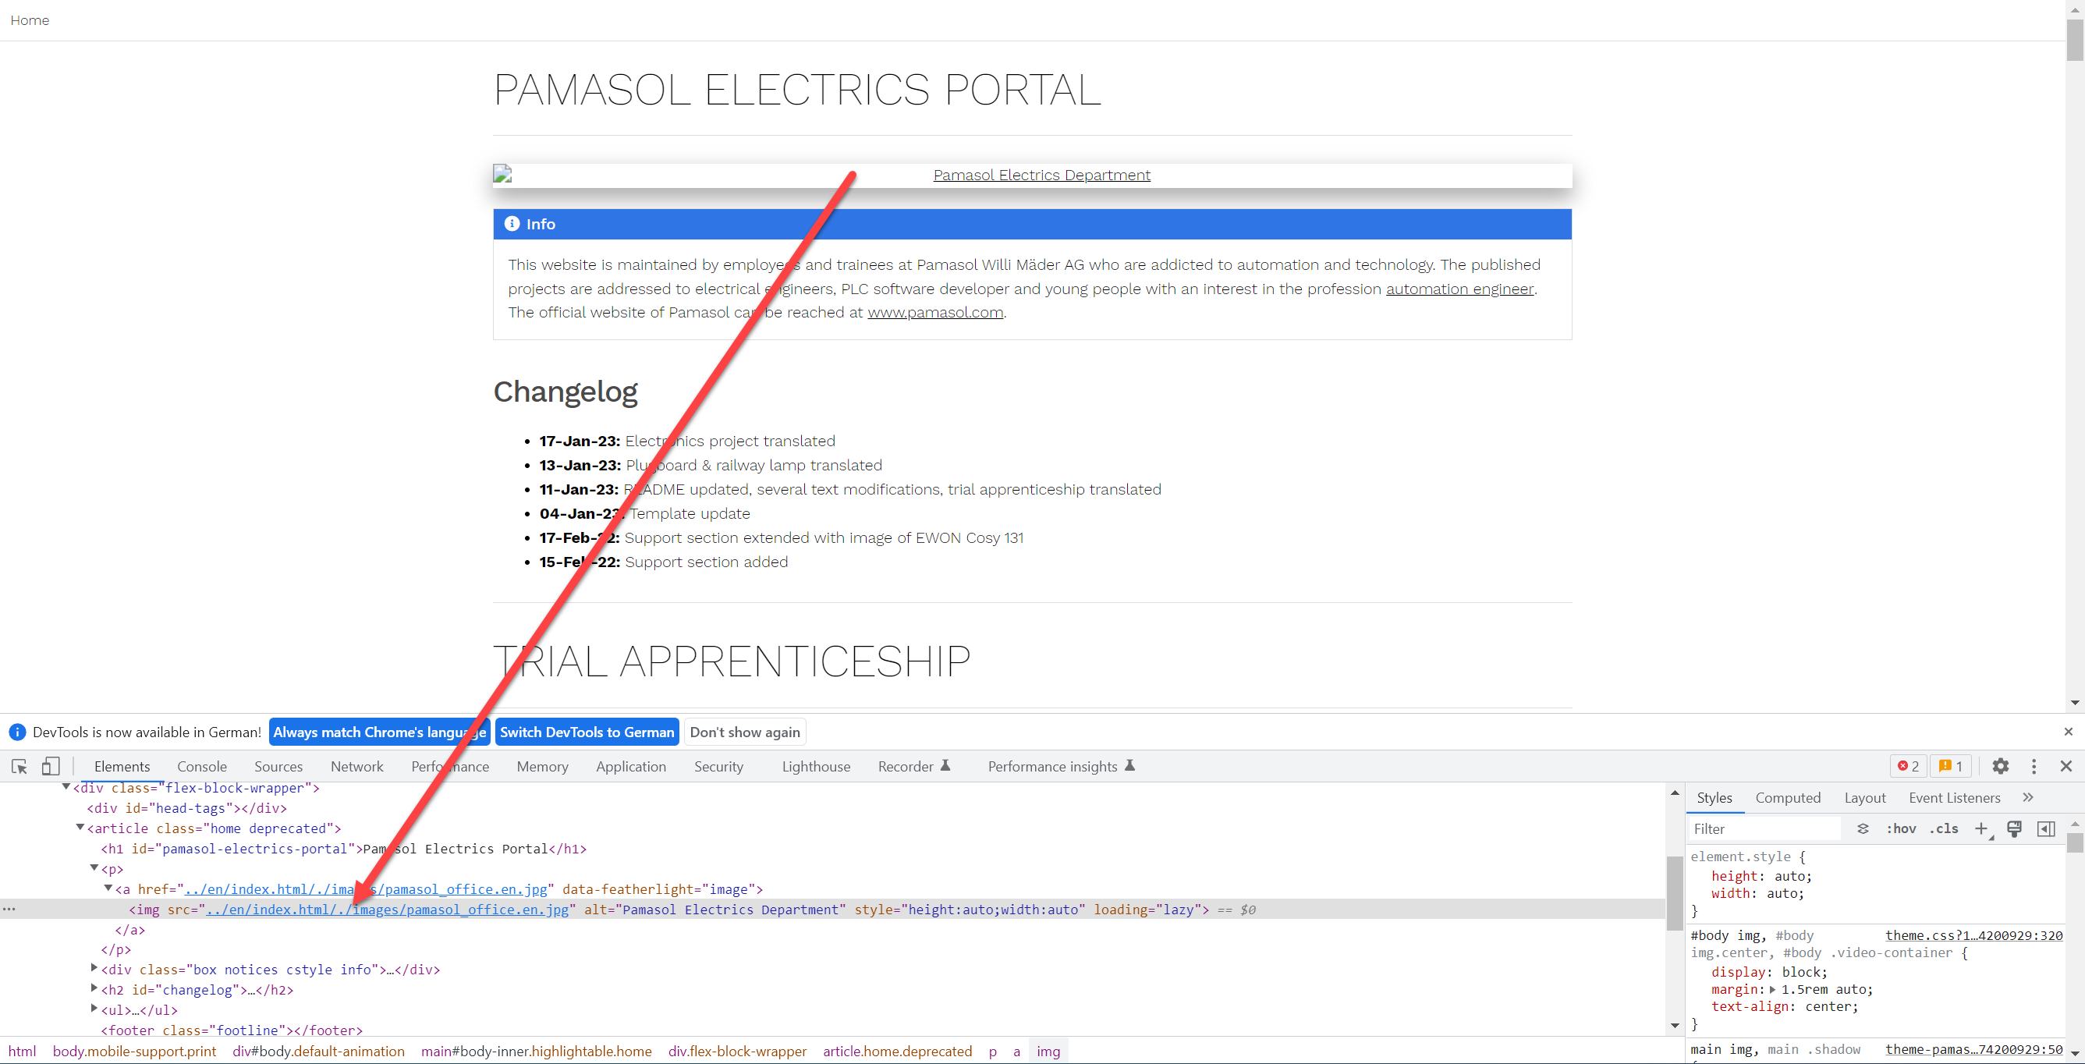Select the inspect element cursor tool

[19, 766]
